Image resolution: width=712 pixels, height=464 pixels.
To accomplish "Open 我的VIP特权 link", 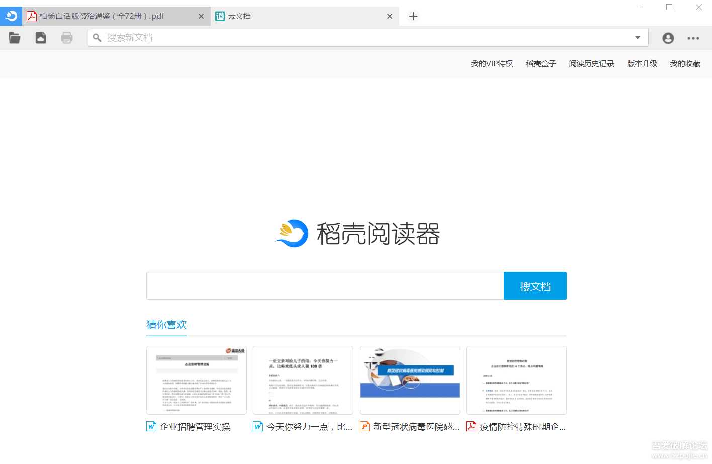I will point(492,64).
